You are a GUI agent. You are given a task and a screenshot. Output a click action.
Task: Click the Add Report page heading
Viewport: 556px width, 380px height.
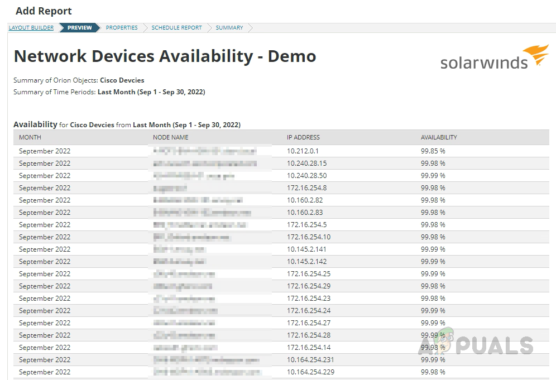tap(44, 11)
